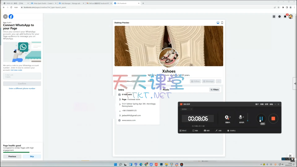Expand microphone dropdown arrow in recorder
The image size is (297, 167).
tap(244, 117)
